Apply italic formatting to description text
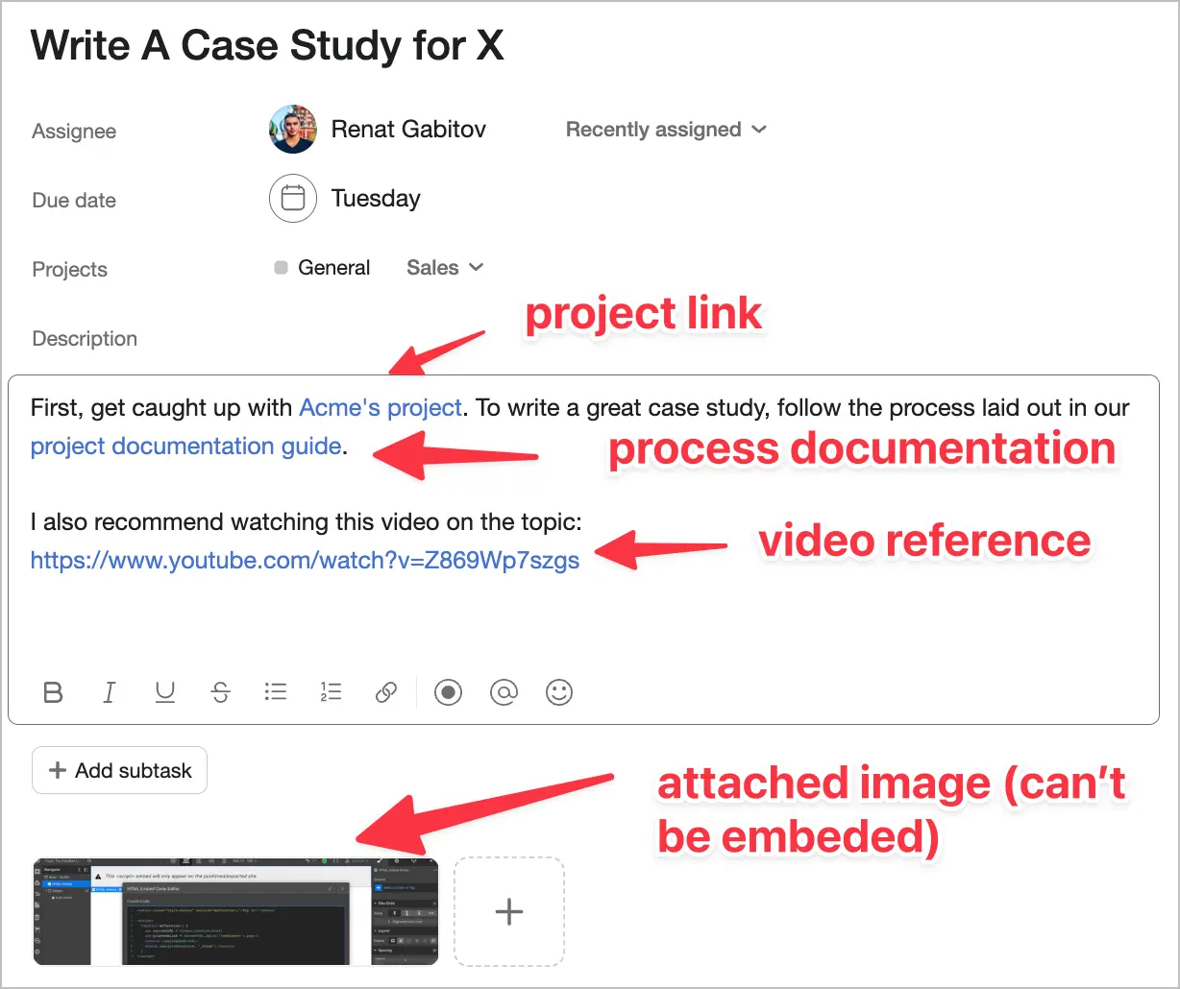The width and height of the screenshot is (1180, 989). pyautogui.click(x=110, y=692)
